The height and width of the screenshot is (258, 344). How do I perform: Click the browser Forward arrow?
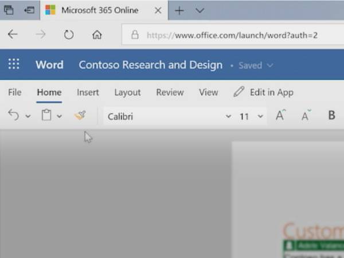[41, 34]
